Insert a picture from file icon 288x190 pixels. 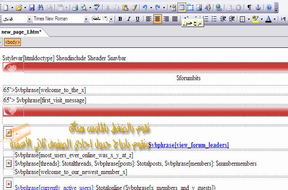[x=199, y=8]
